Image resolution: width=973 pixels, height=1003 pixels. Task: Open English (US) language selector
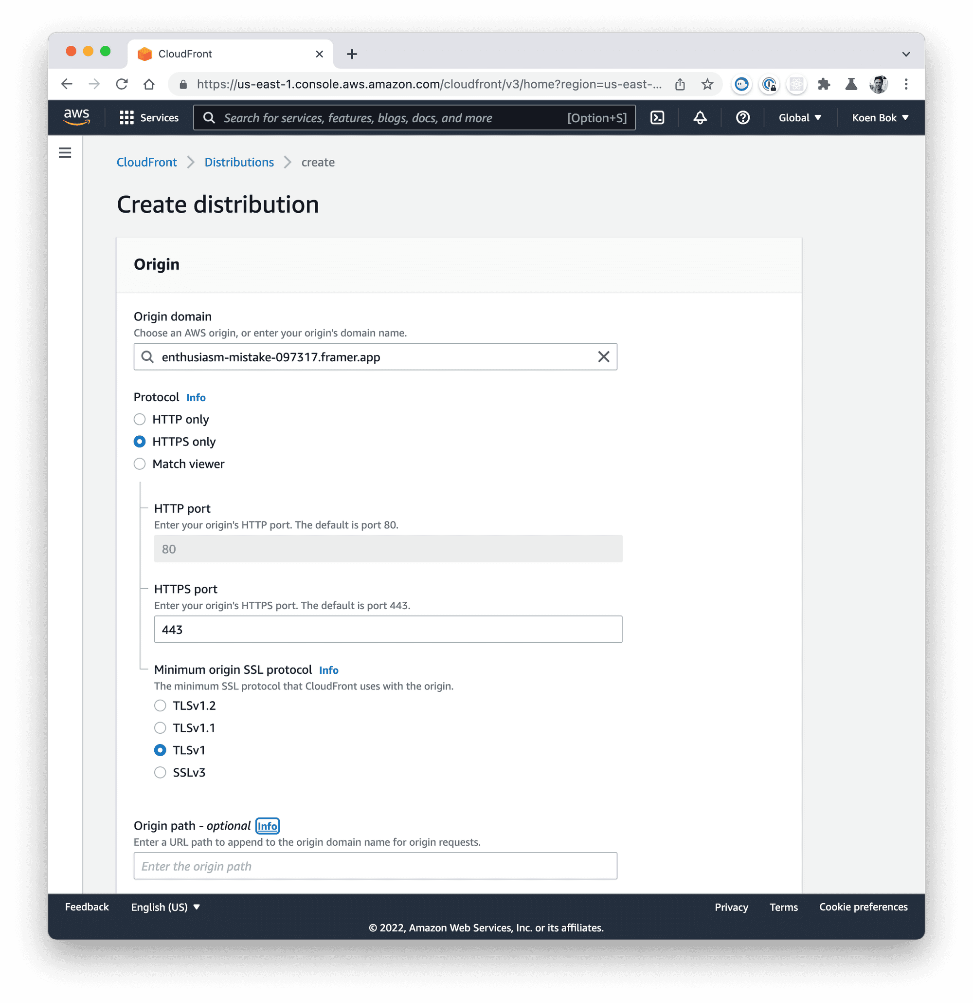[x=165, y=907]
